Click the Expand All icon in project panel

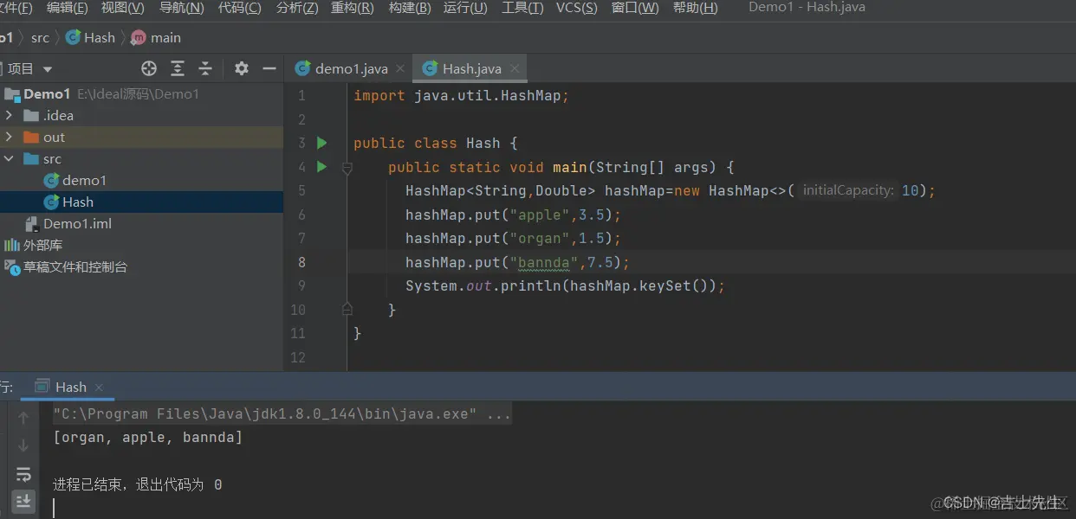178,68
